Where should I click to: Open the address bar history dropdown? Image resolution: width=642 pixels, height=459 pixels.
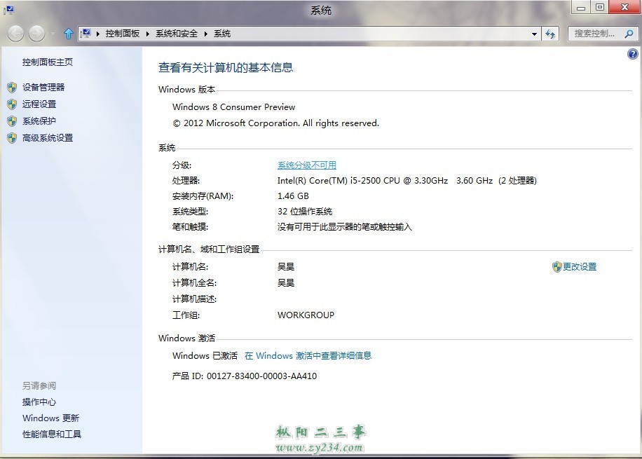(534, 34)
